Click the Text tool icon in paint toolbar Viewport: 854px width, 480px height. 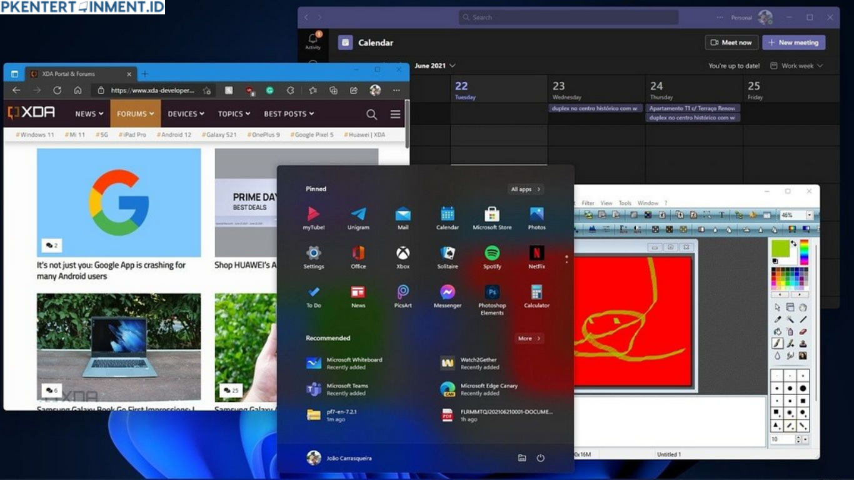coord(721,215)
